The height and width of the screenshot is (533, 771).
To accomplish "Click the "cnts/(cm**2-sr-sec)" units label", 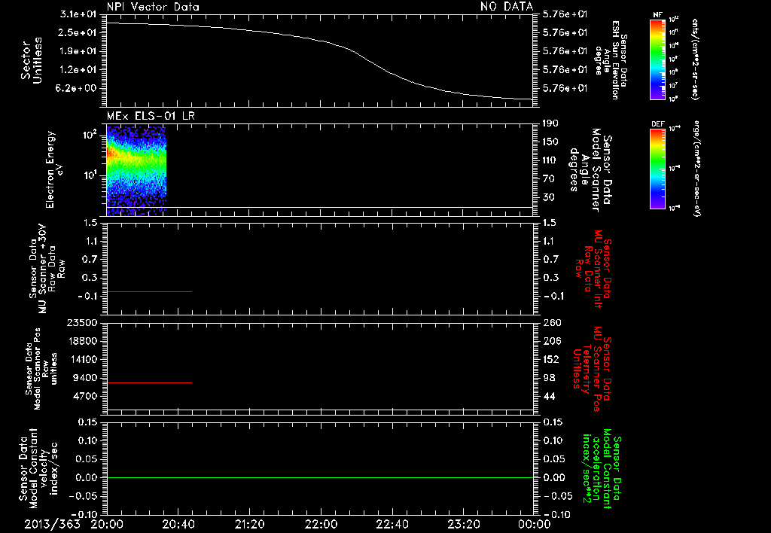I will coord(695,59).
